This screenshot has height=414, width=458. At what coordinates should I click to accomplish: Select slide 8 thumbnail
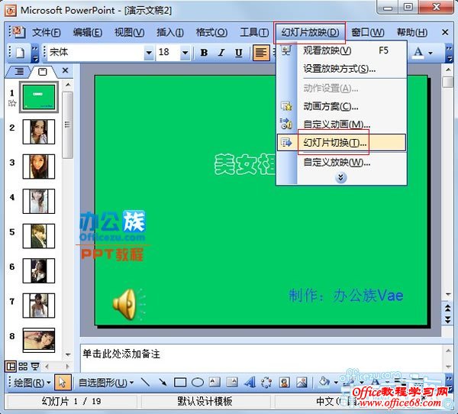click(39, 339)
